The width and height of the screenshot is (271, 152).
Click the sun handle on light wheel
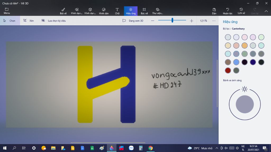click(x=245, y=89)
